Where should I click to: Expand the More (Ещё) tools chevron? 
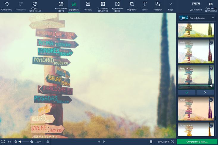point(170,4)
